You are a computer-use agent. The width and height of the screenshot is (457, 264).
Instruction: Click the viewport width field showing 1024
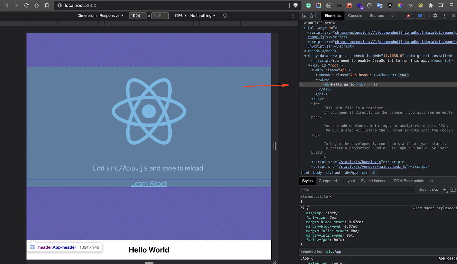(x=137, y=16)
